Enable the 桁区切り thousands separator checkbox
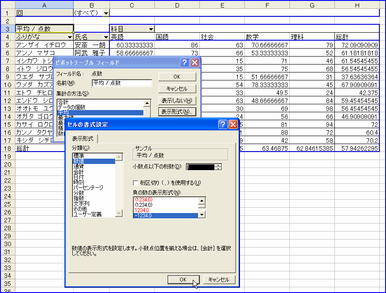Viewport: 386px width, 293px height. [x=135, y=183]
